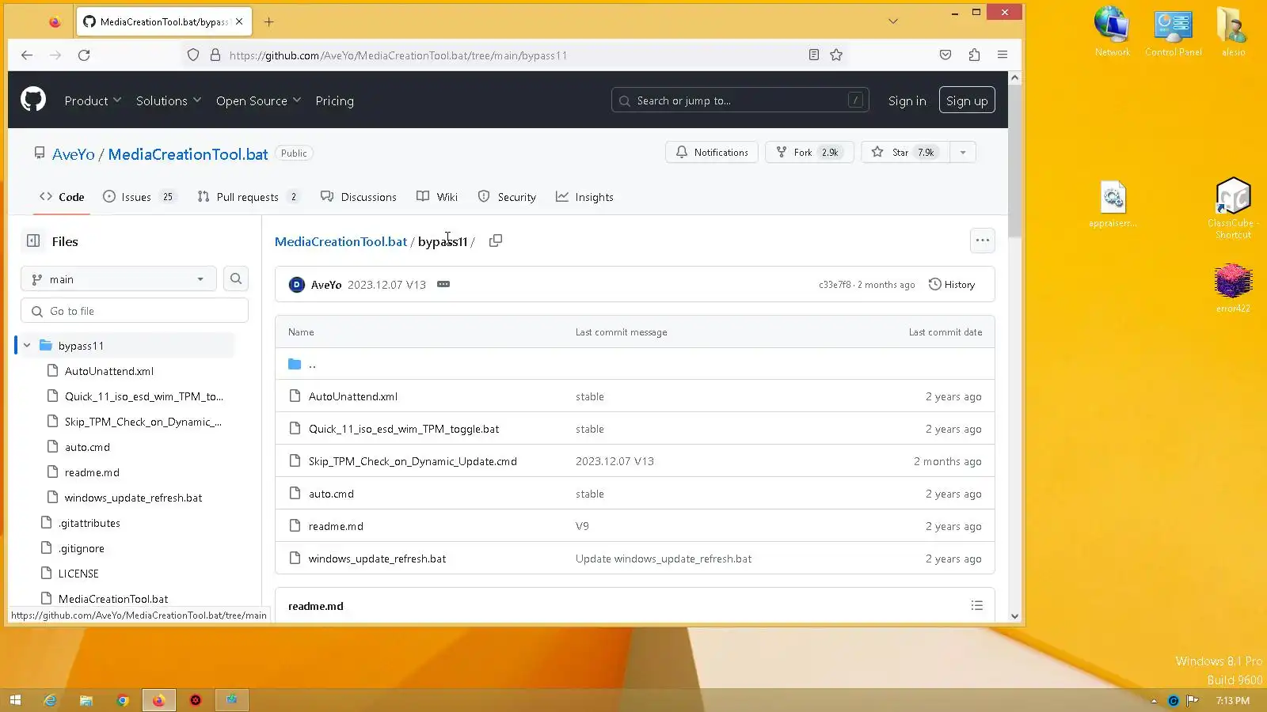Bookmark this page with star icon
This screenshot has height=712, width=1267.
836,55
